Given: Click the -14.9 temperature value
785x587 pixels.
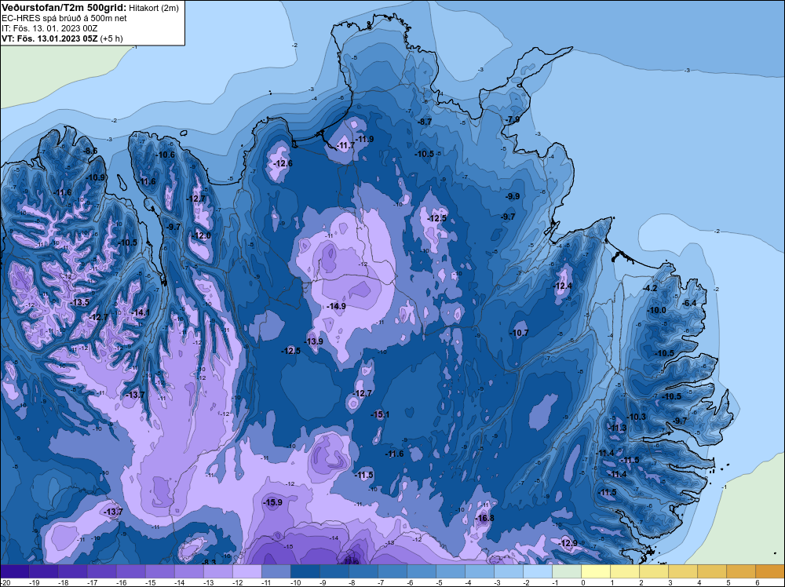Looking at the screenshot, I should (336, 306).
